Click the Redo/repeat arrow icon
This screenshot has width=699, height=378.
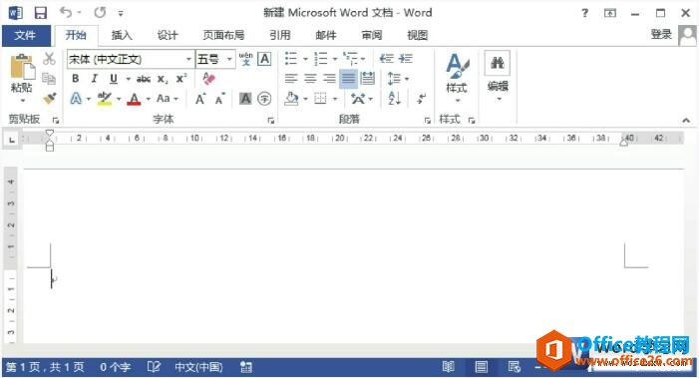pos(100,13)
